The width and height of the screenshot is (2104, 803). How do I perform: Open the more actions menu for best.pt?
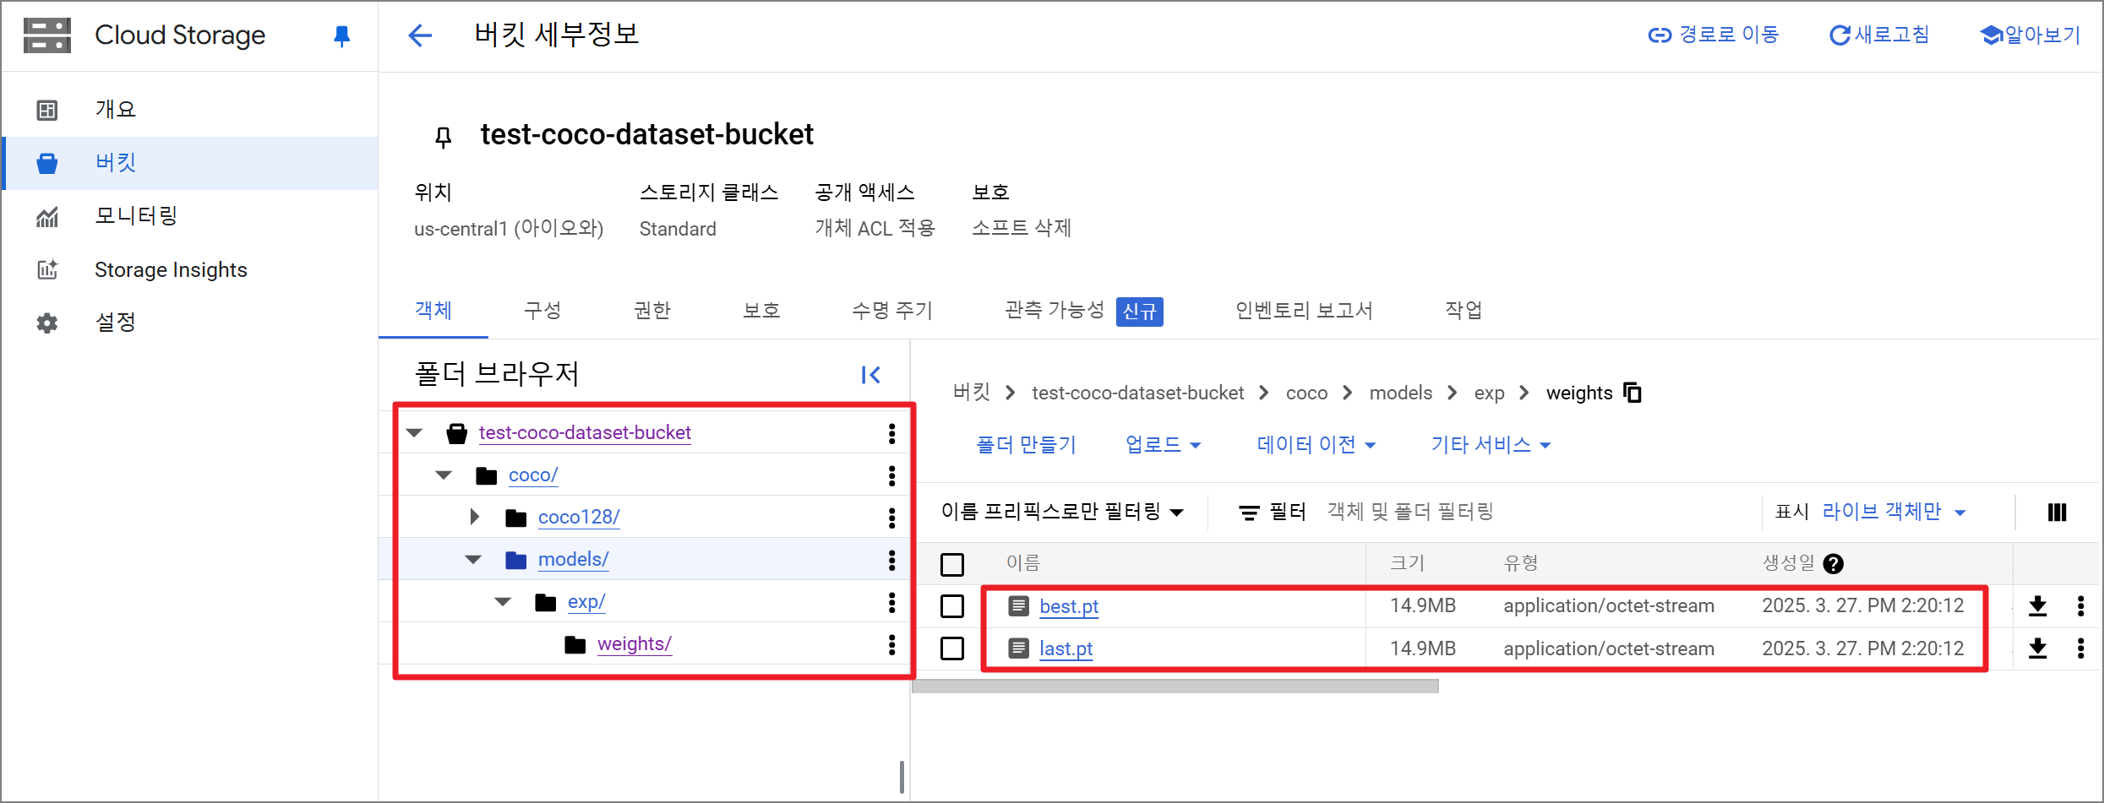2081,606
